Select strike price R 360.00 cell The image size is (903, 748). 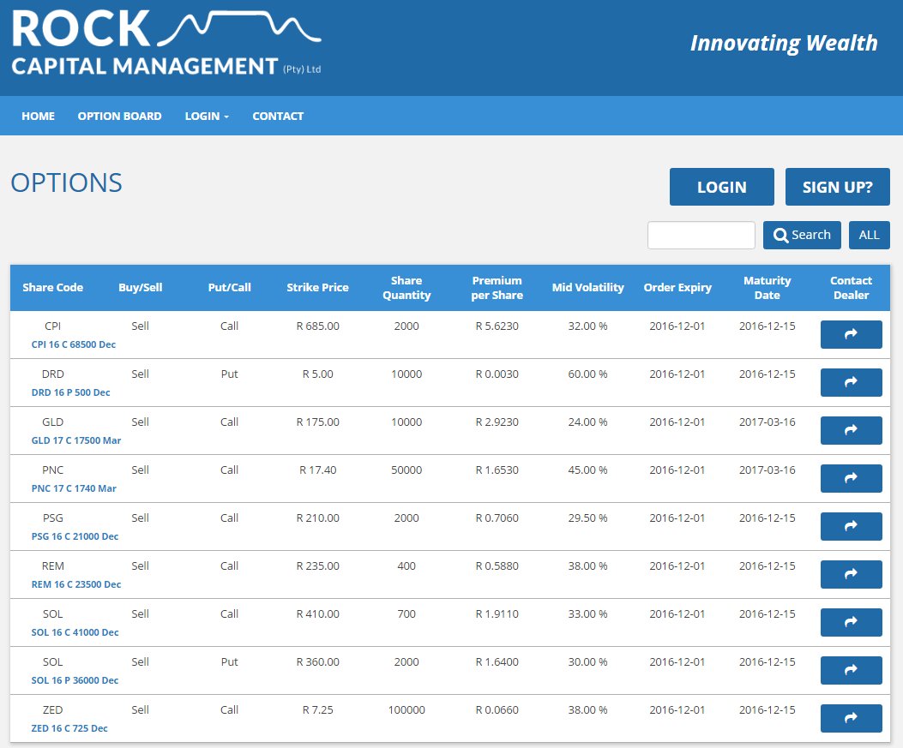point(317,661)
